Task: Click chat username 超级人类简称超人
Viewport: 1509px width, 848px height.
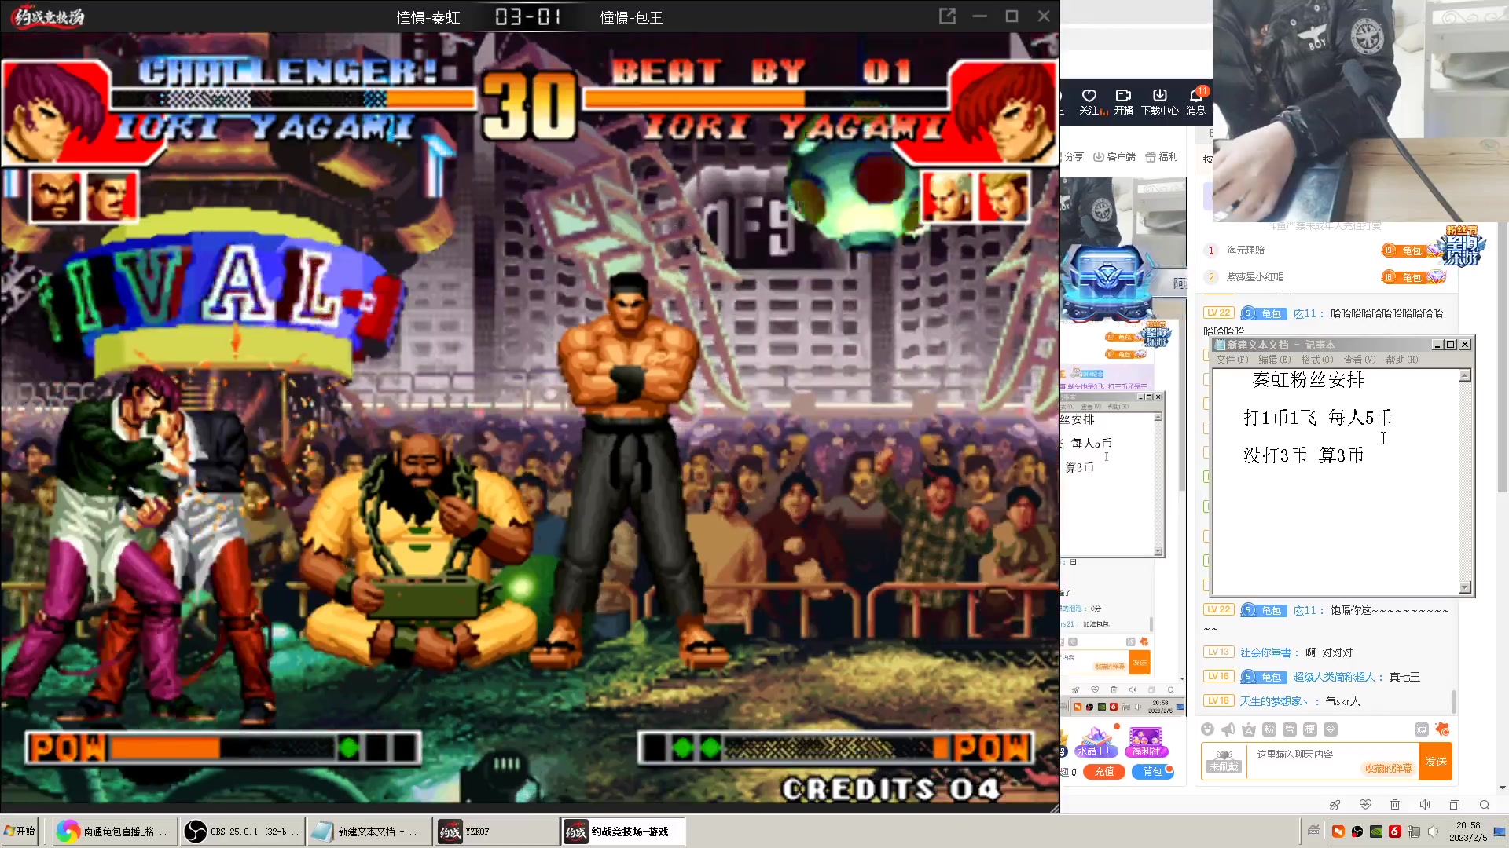Action: [x=1335, y=677]
